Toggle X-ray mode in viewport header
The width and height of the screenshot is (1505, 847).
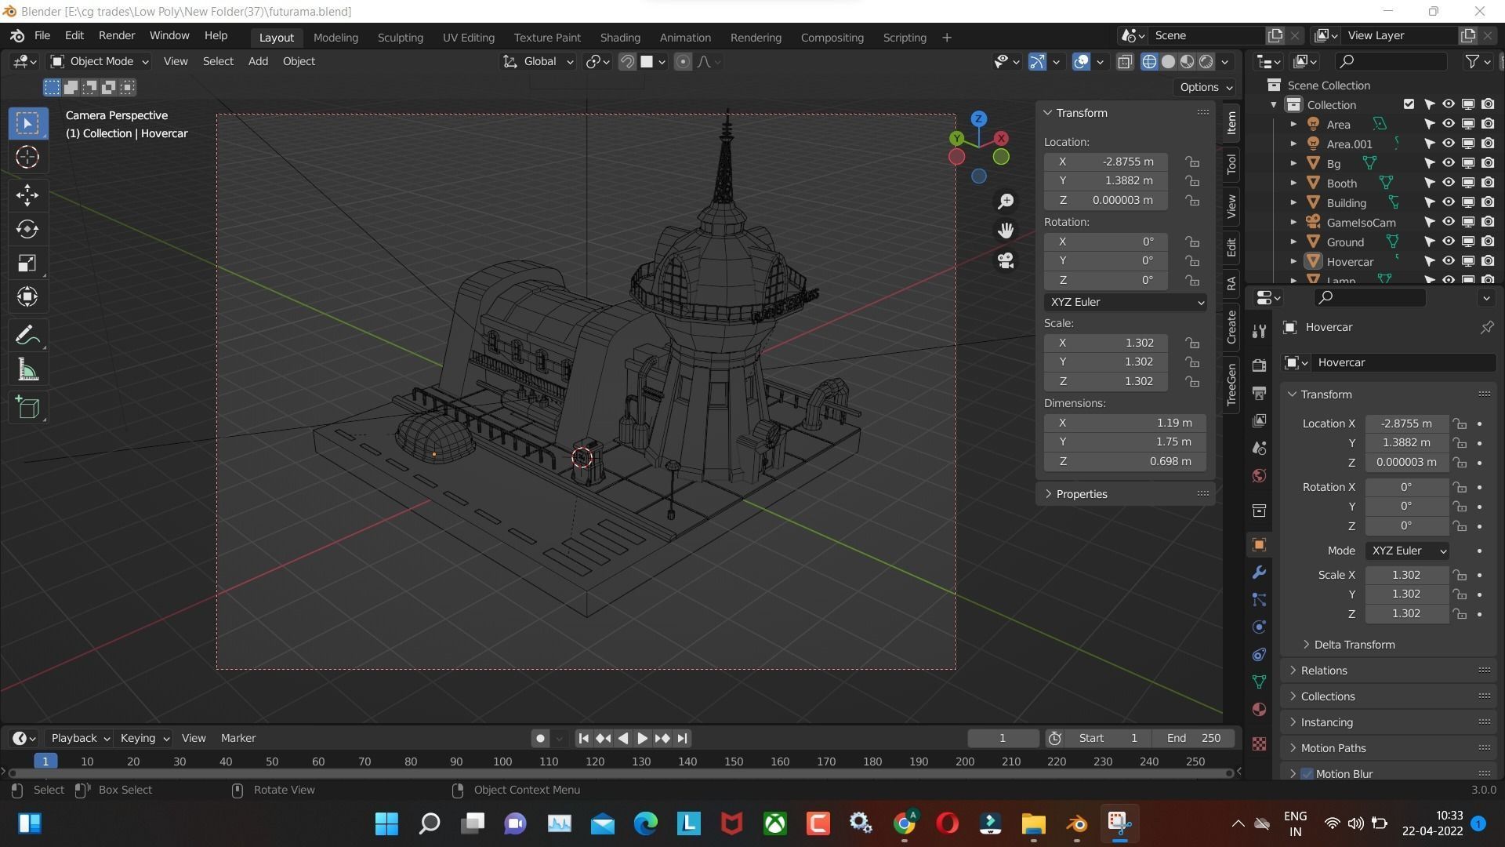tap(1125, 61)
